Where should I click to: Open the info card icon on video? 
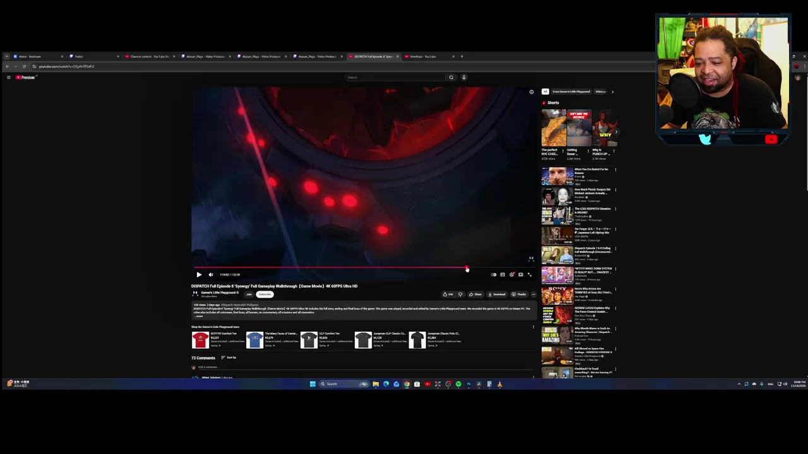531,92
